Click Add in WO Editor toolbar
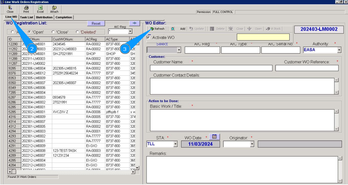This screenshot has width=348, height=185. point(183,29)
